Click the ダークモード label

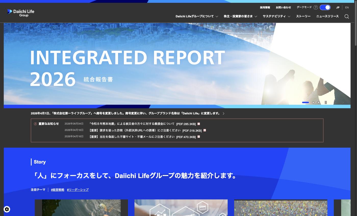point(304,7)
